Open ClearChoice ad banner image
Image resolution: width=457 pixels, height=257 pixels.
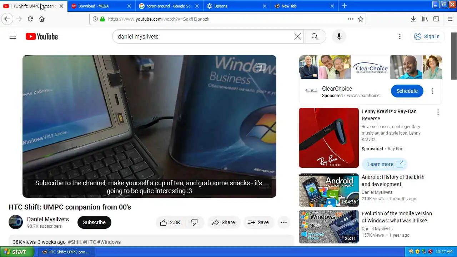tap(371, 67)
